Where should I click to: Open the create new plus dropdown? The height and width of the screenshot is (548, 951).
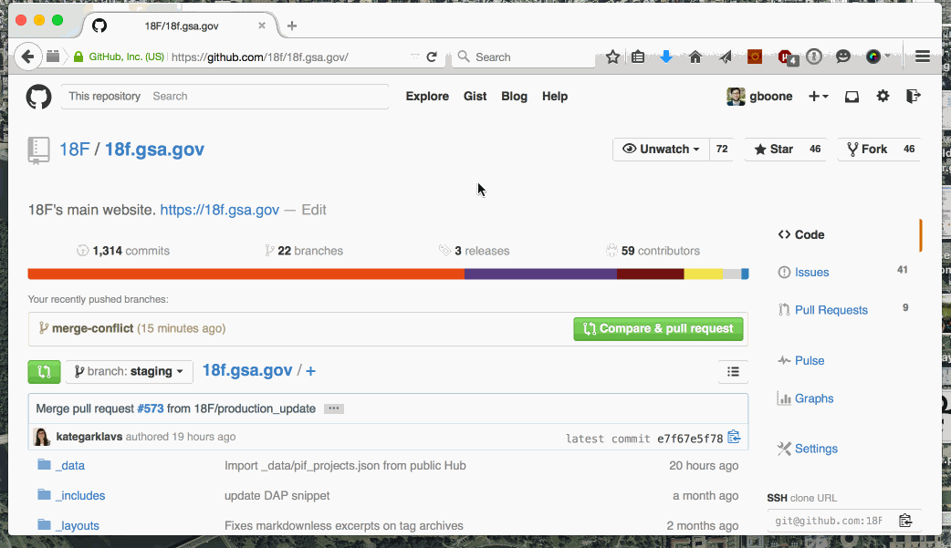pyautogui.click(x=818, y=97)
